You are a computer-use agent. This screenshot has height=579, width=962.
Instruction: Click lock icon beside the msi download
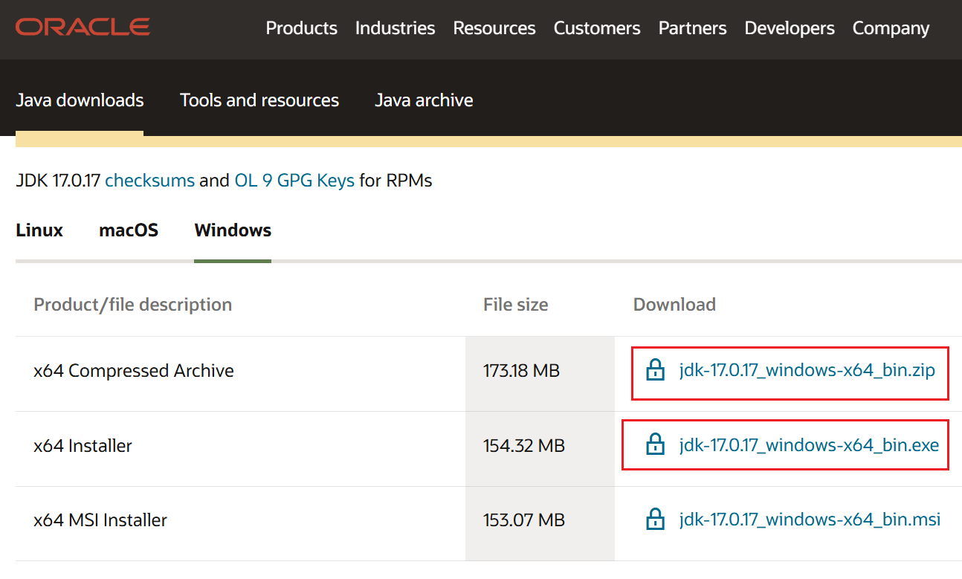[655, 520]
